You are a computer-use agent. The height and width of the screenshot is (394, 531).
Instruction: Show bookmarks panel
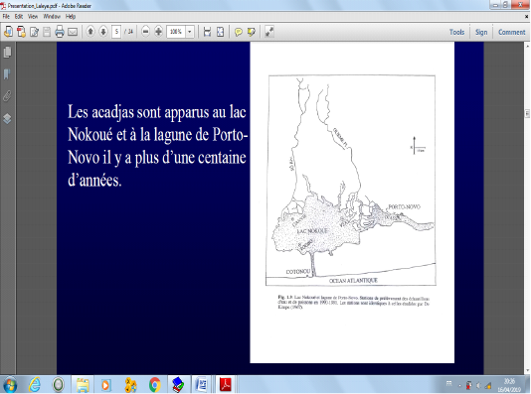pos(7,74)
